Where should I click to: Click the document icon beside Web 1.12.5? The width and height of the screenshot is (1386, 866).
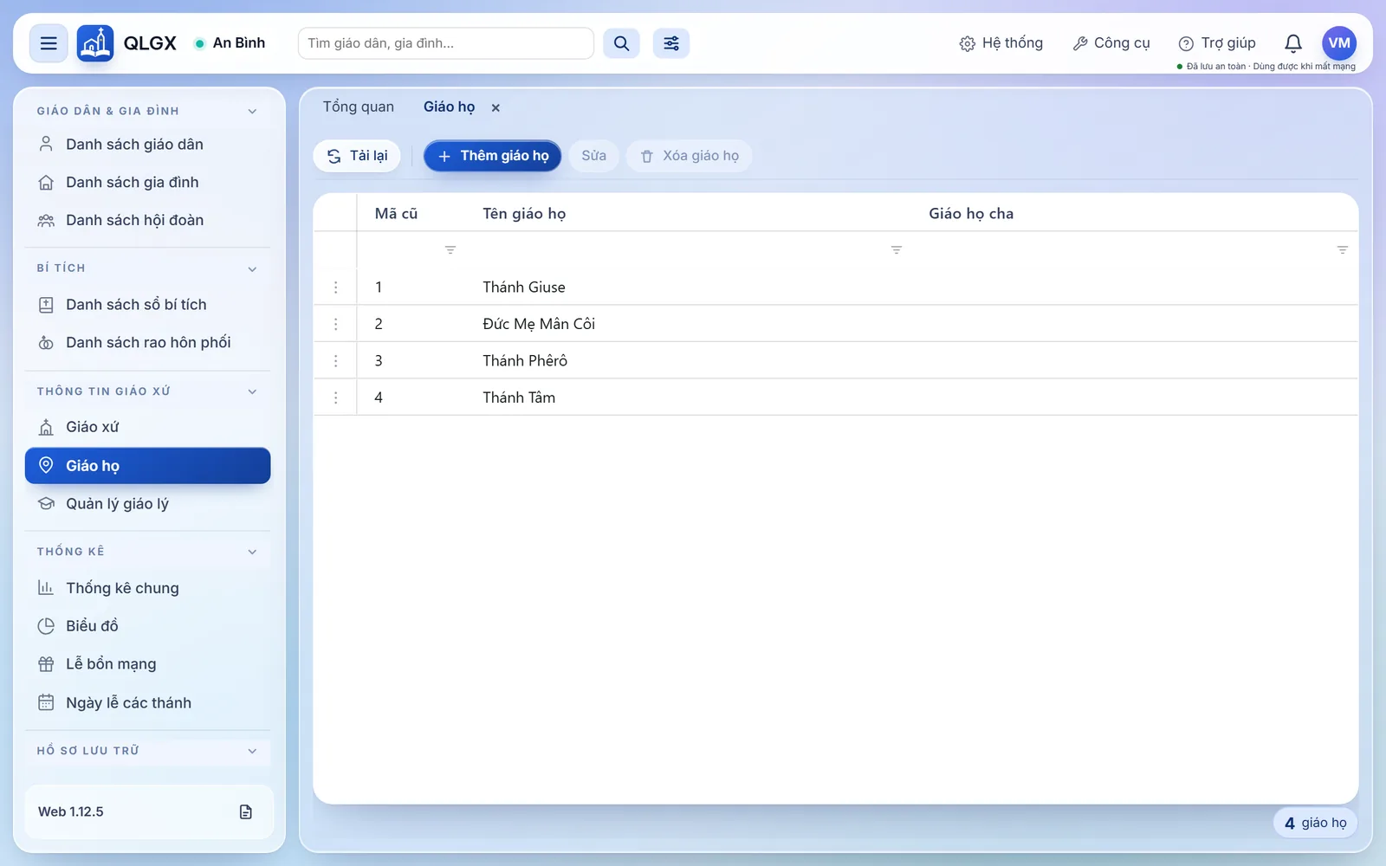coord(246,811)
